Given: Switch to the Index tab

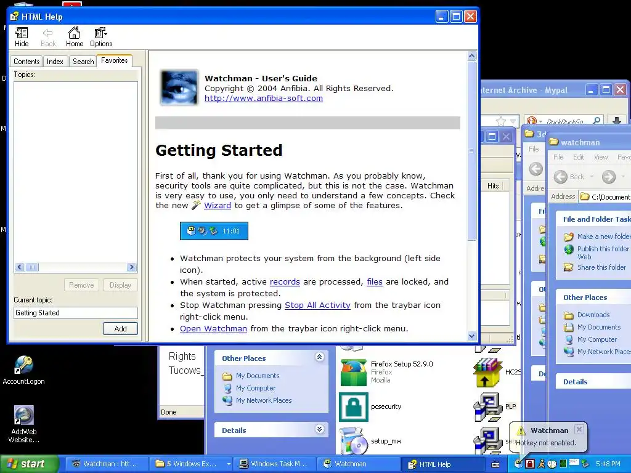Looking at the screenshot, I should pyautogui.click(x=55, y=62).
